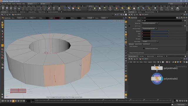Select the Spray Paint shelf tool
This screenshot has height=106, width=188.
click(49, 9)
